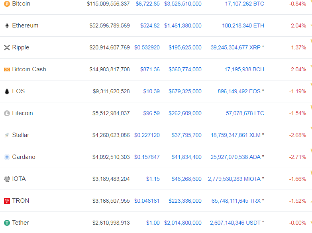Open the Litecoin coin name link
Screen dimensions: 312x233
point(22,113)
